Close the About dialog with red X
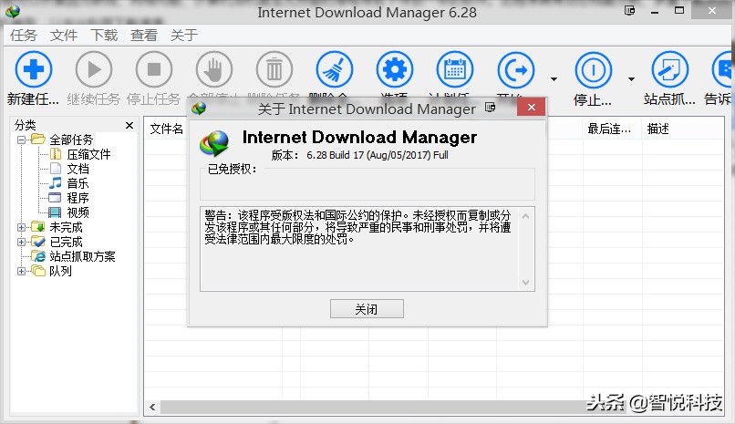 pyautogui.click(x=531, y=108)
